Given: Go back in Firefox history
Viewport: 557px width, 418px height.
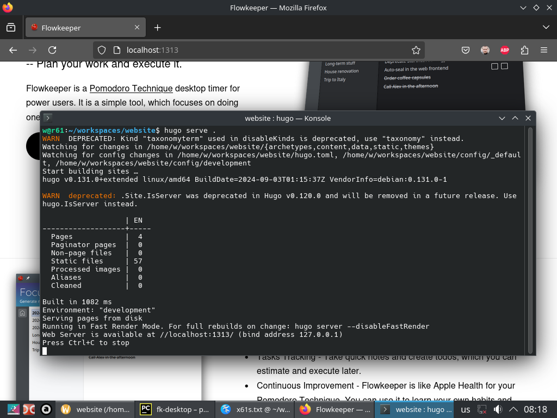Looking at the screenshot, I should pos(13,50).
